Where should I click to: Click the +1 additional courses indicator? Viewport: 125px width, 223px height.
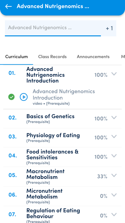point(109,28)
